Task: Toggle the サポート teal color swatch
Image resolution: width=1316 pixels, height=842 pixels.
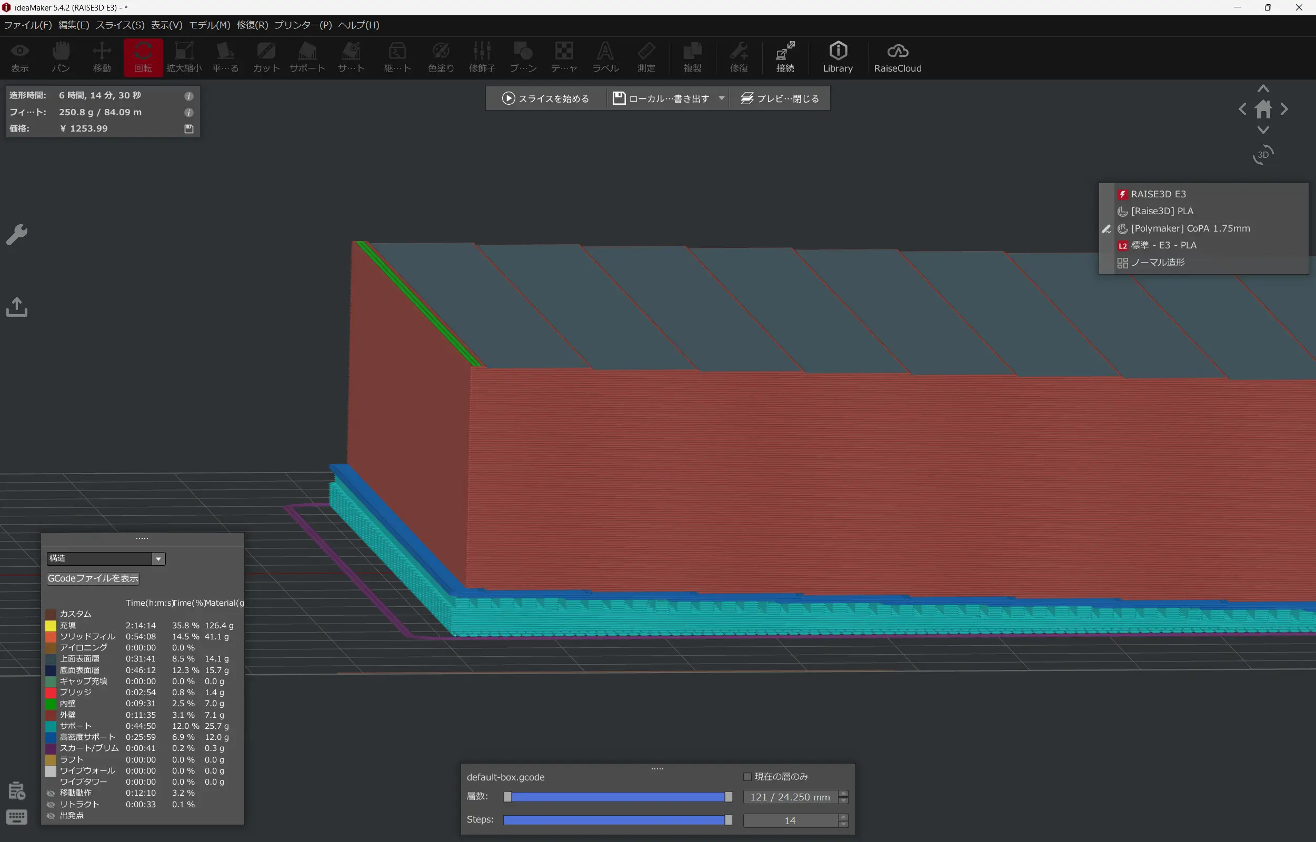Action: tap(51, 726)
